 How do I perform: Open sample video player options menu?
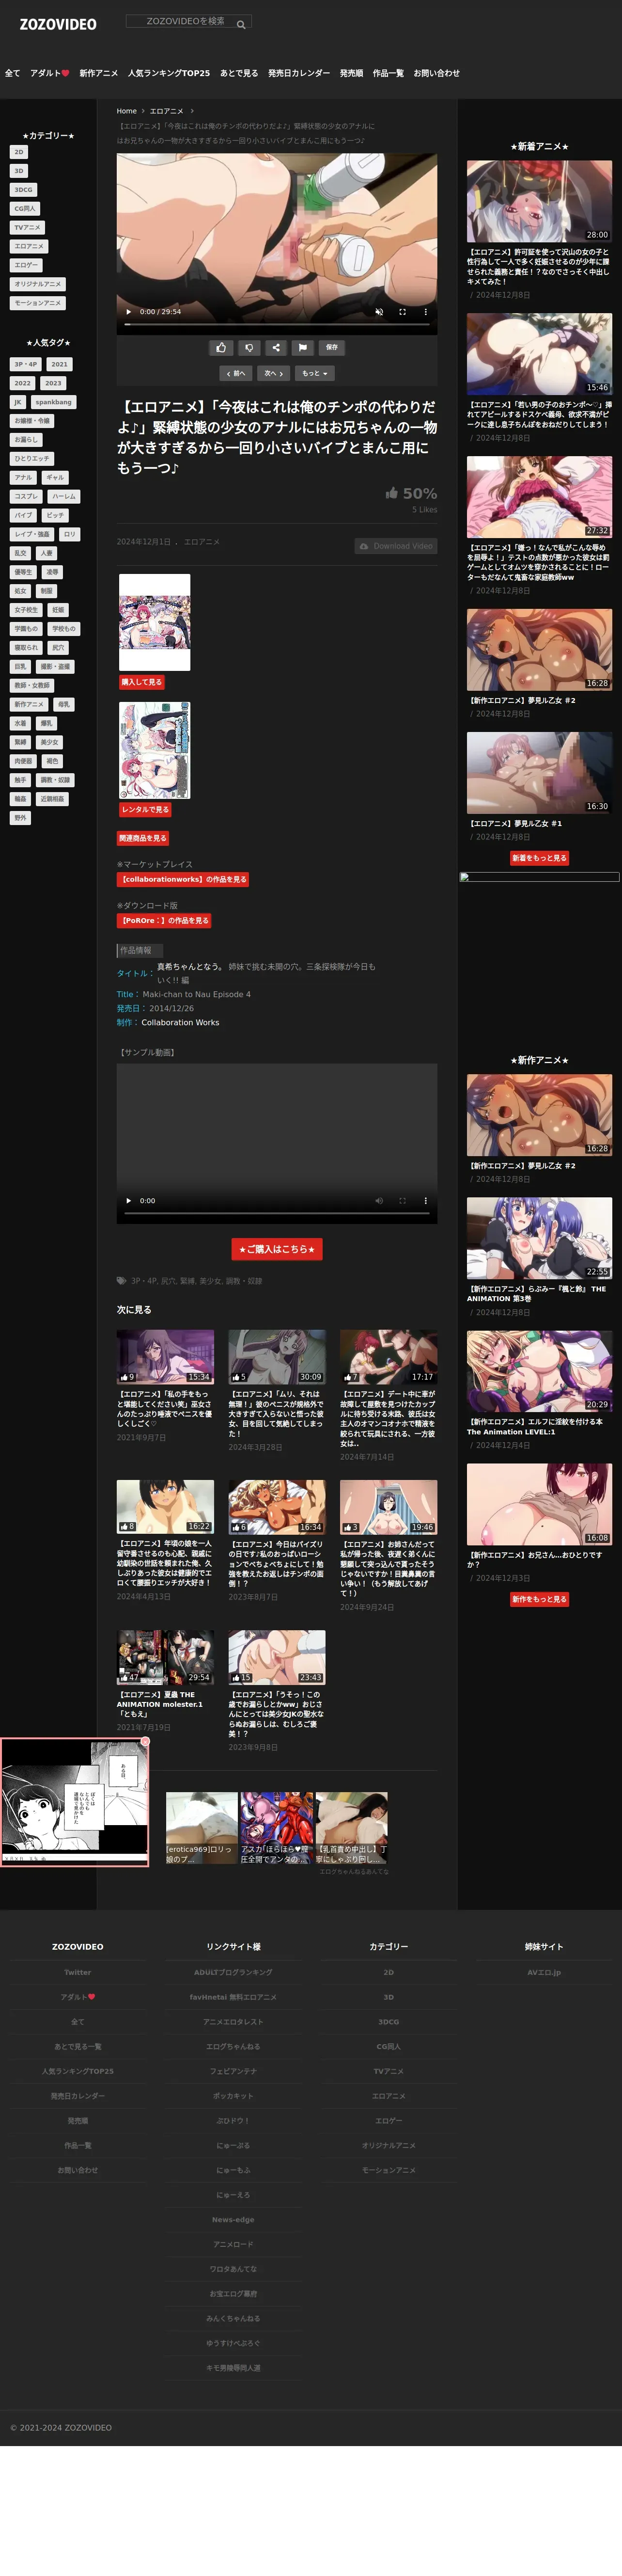425,1201
